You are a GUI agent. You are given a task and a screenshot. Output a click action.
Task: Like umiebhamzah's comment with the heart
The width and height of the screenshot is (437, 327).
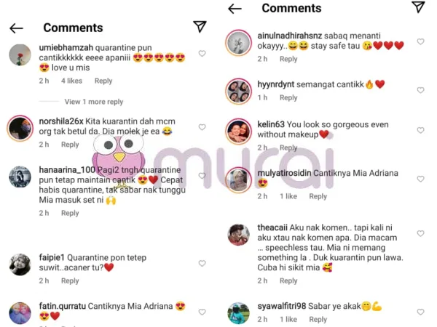202,53
